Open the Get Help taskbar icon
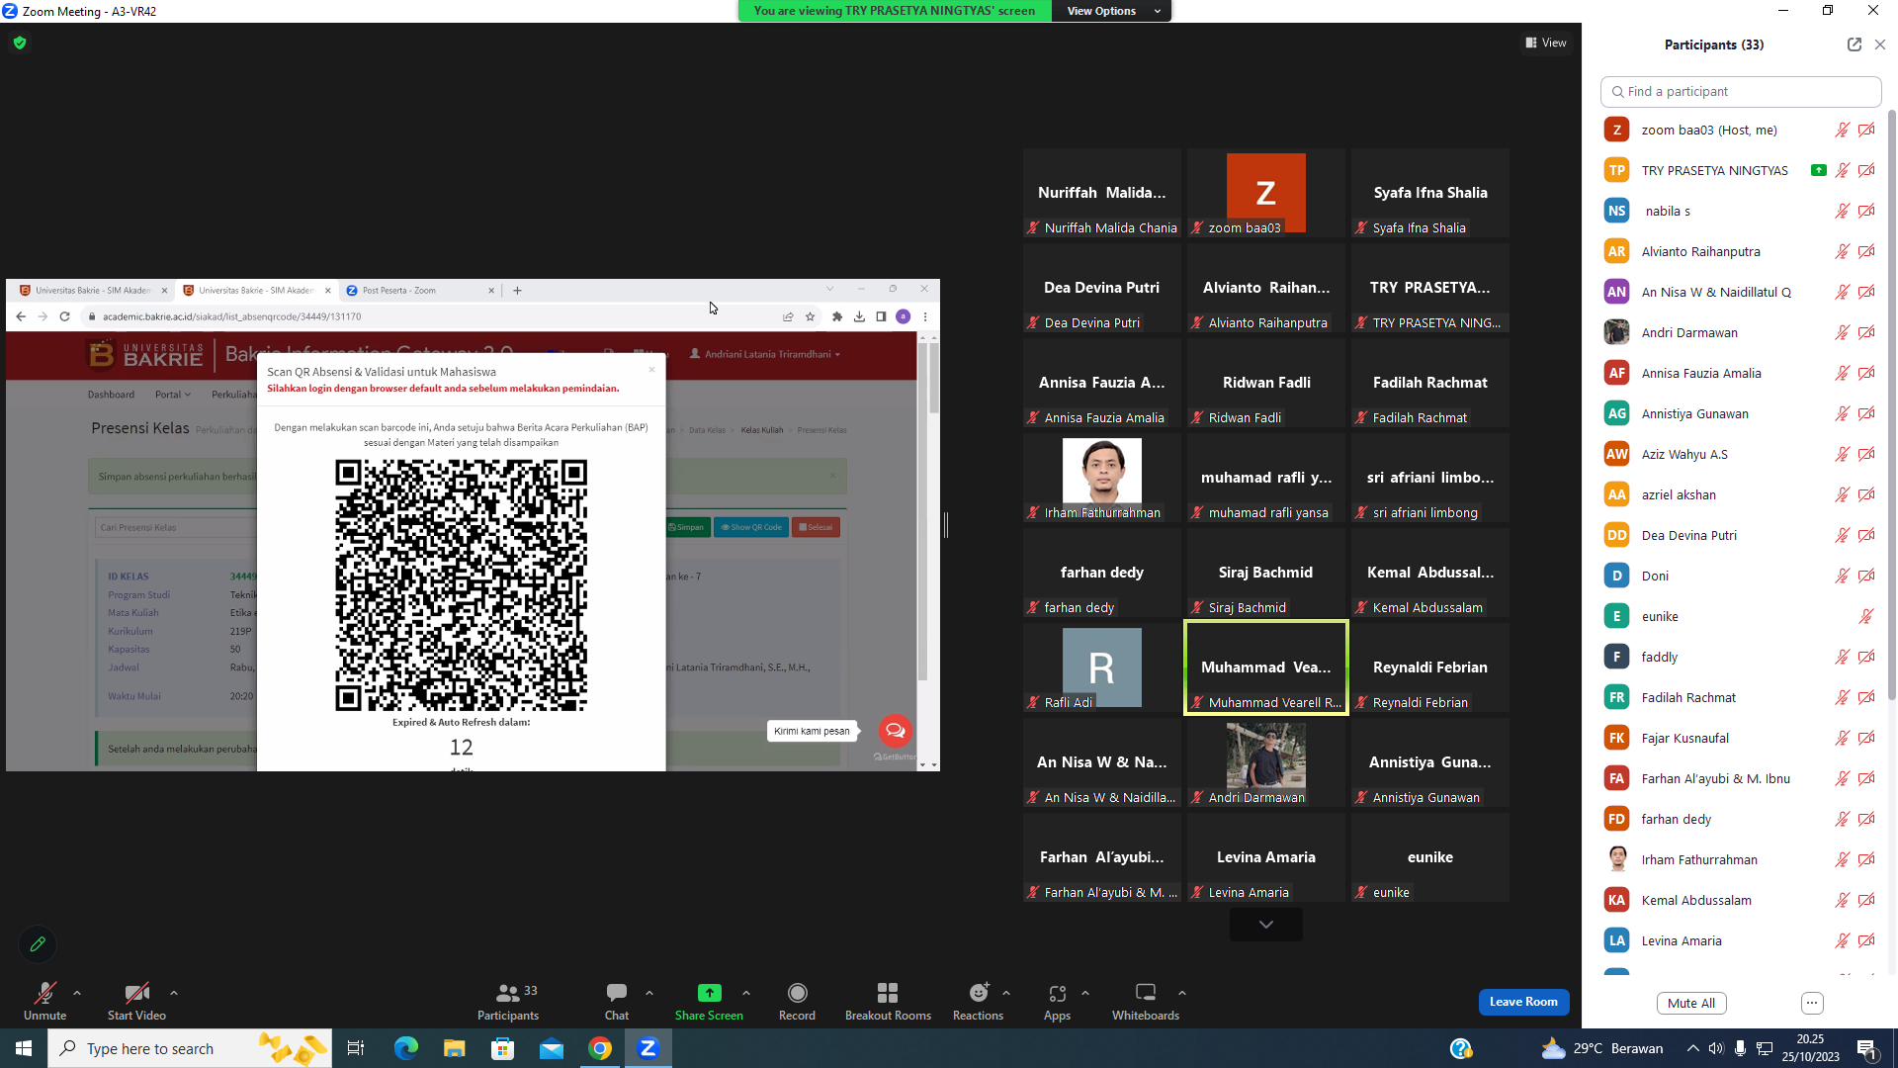Viewport: 1898px width, 1068px height. click(1461, 1048)
